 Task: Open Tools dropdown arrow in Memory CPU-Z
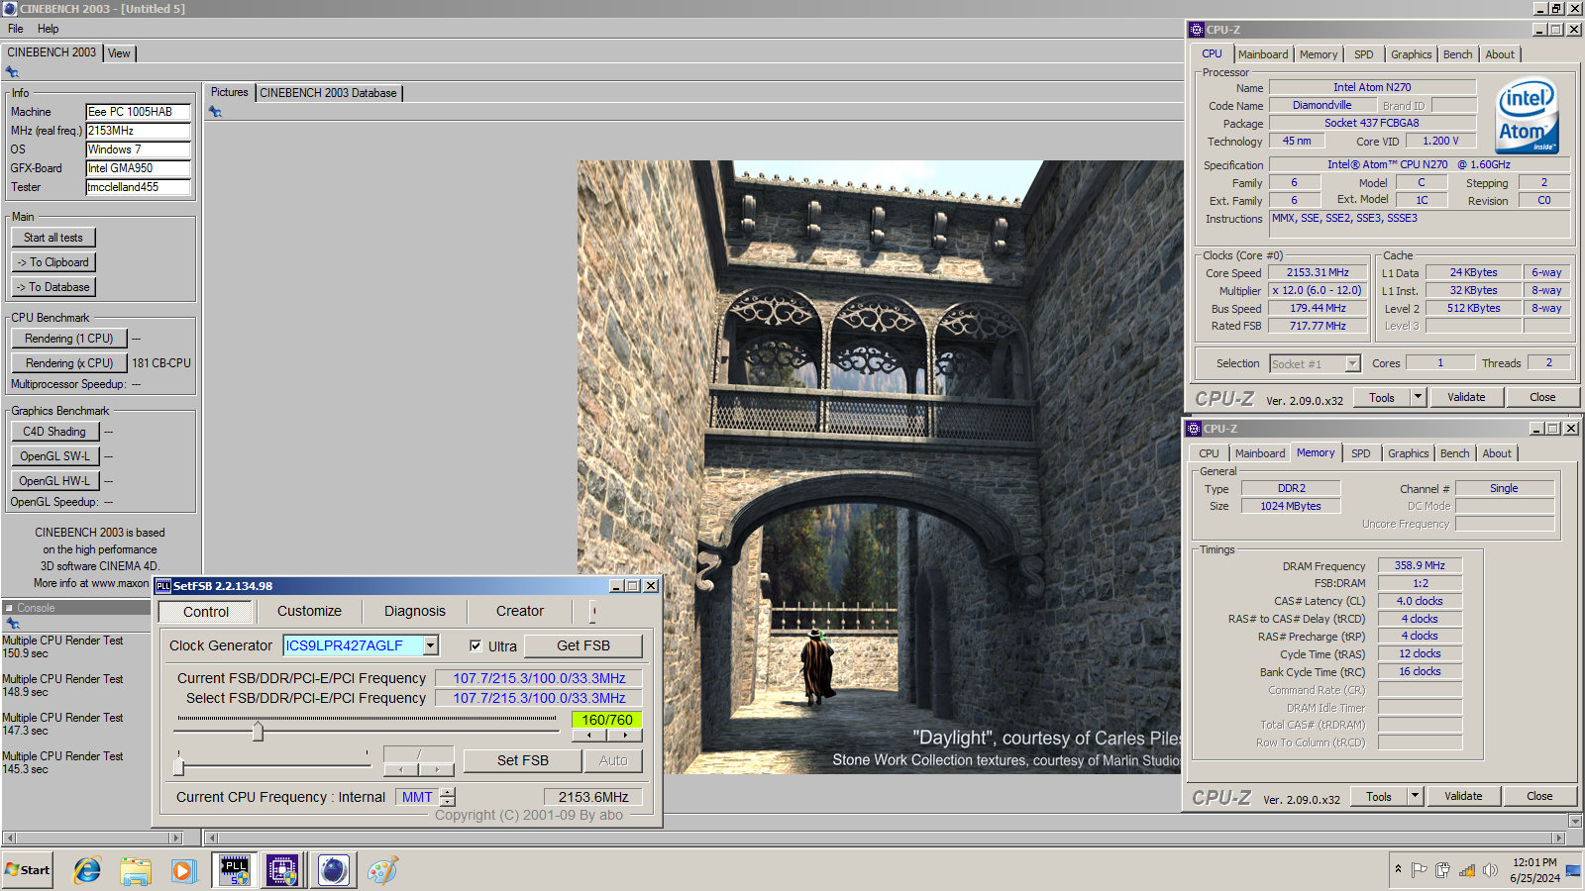(1415, 796)
